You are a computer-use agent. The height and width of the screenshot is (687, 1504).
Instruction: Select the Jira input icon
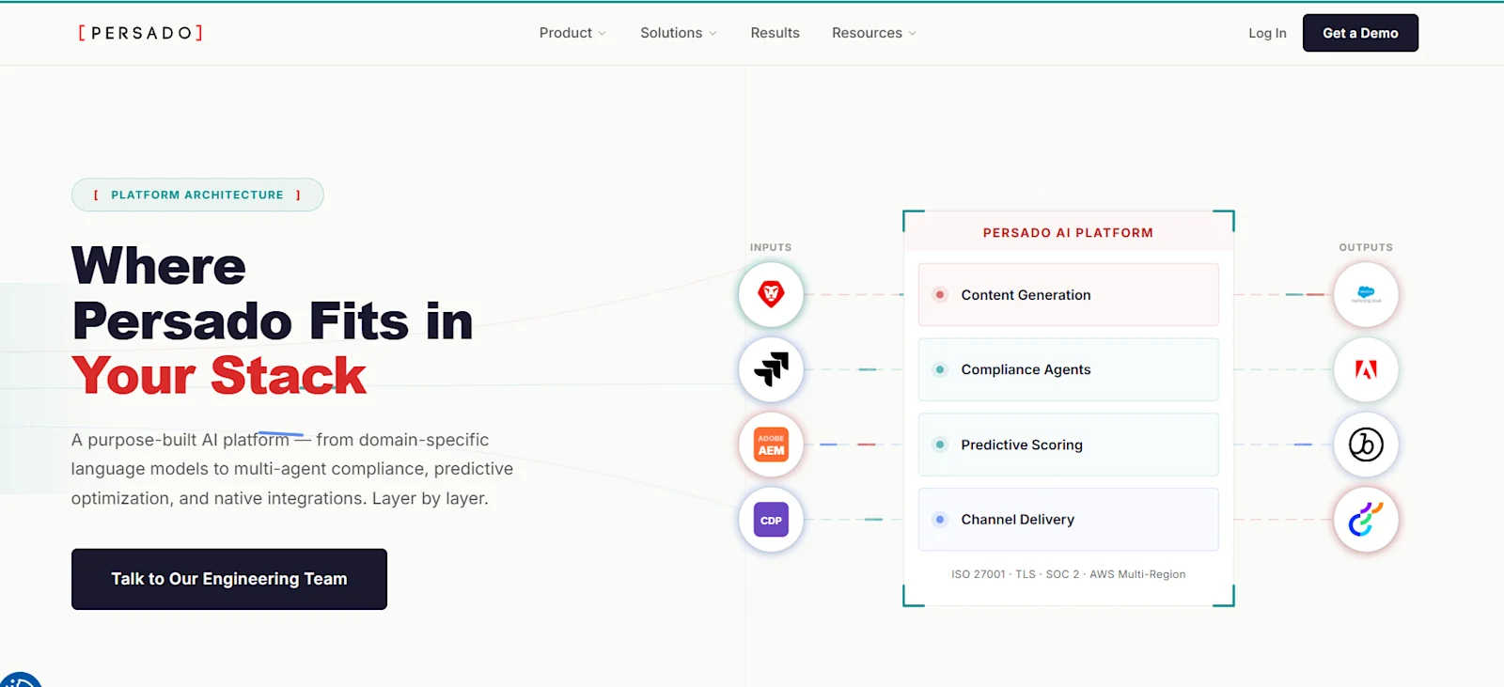point(771,369)
